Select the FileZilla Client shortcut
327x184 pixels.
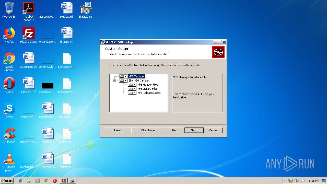(x=28, y=35)
